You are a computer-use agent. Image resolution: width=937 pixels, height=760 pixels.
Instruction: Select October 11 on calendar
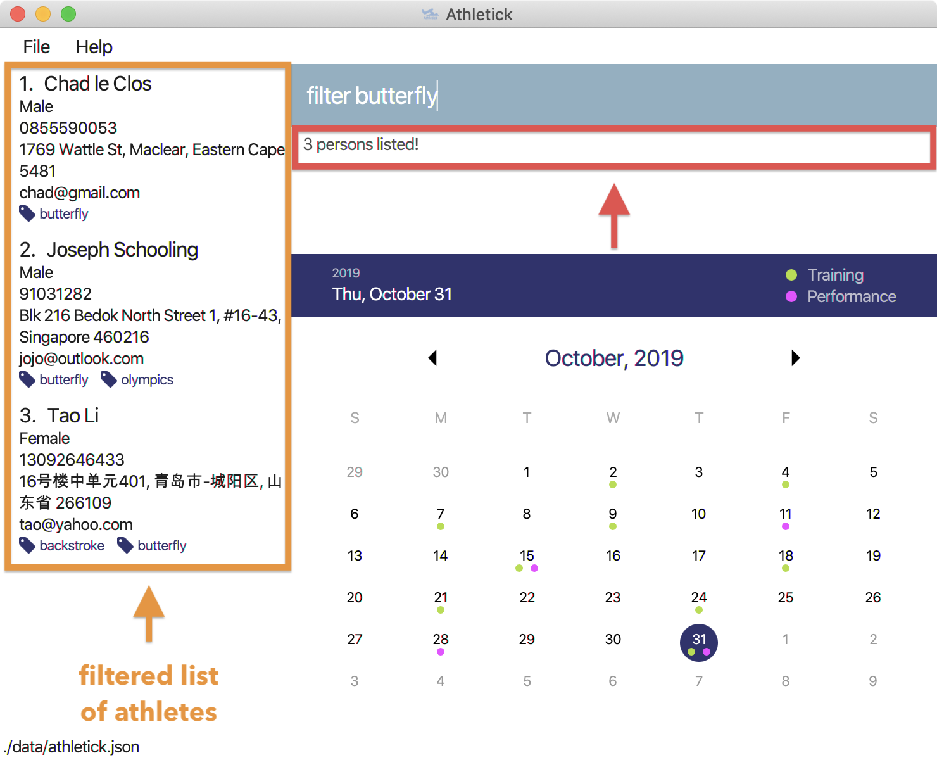[786, 514]
